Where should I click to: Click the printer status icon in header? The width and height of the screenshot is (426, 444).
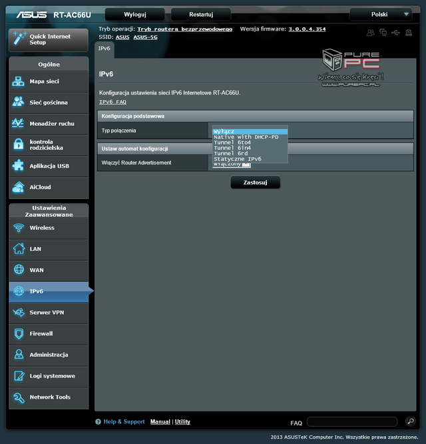[409, 33]
